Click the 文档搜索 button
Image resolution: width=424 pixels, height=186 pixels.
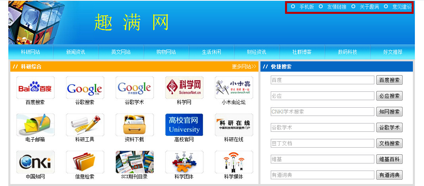(389, 143)
